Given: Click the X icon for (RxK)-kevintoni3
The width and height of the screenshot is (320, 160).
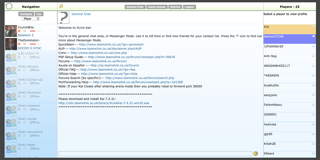Looking at the screenshot, I should [19, 135].
